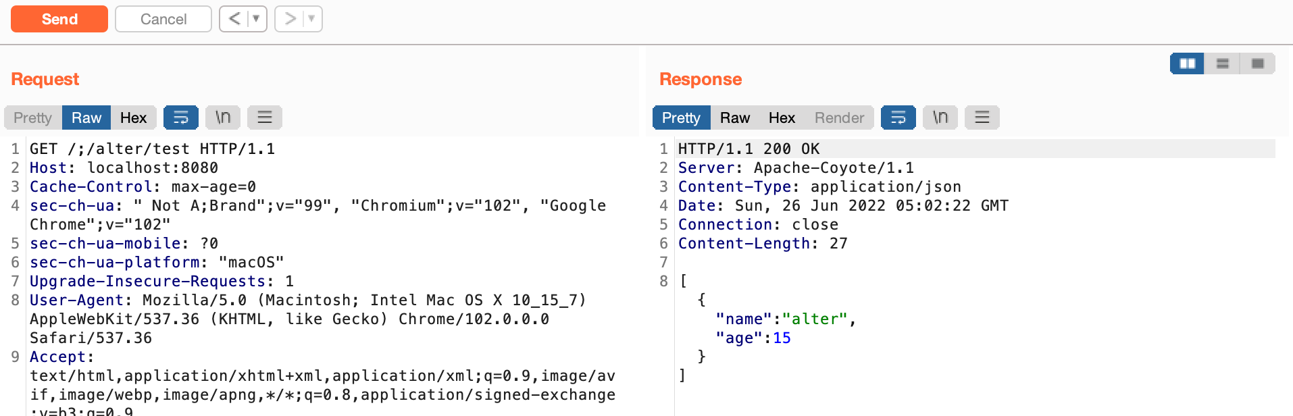This screenshot has width=1293, height=416.
Task: Switch to the top-bottom panel layout
Action: pos(1222,63)
